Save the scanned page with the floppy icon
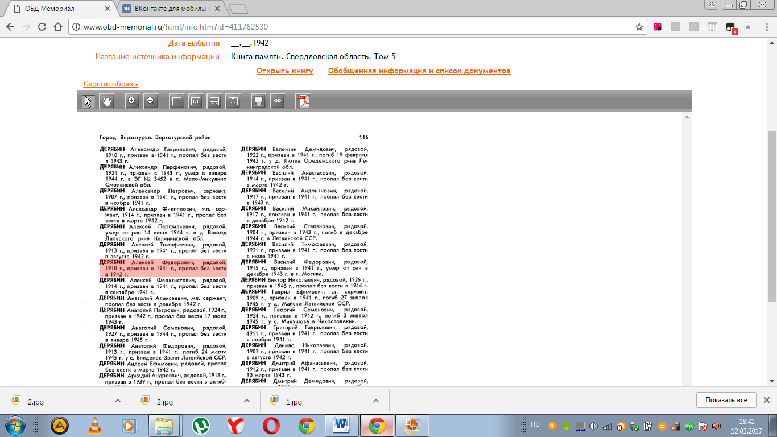Viewport: 777px width, 437px height. [x=258, y=101]
